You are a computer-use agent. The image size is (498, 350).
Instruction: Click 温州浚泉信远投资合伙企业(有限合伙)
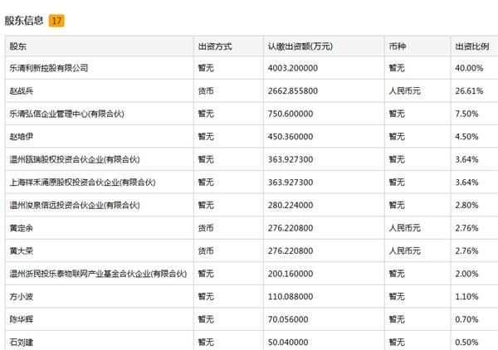76,205
